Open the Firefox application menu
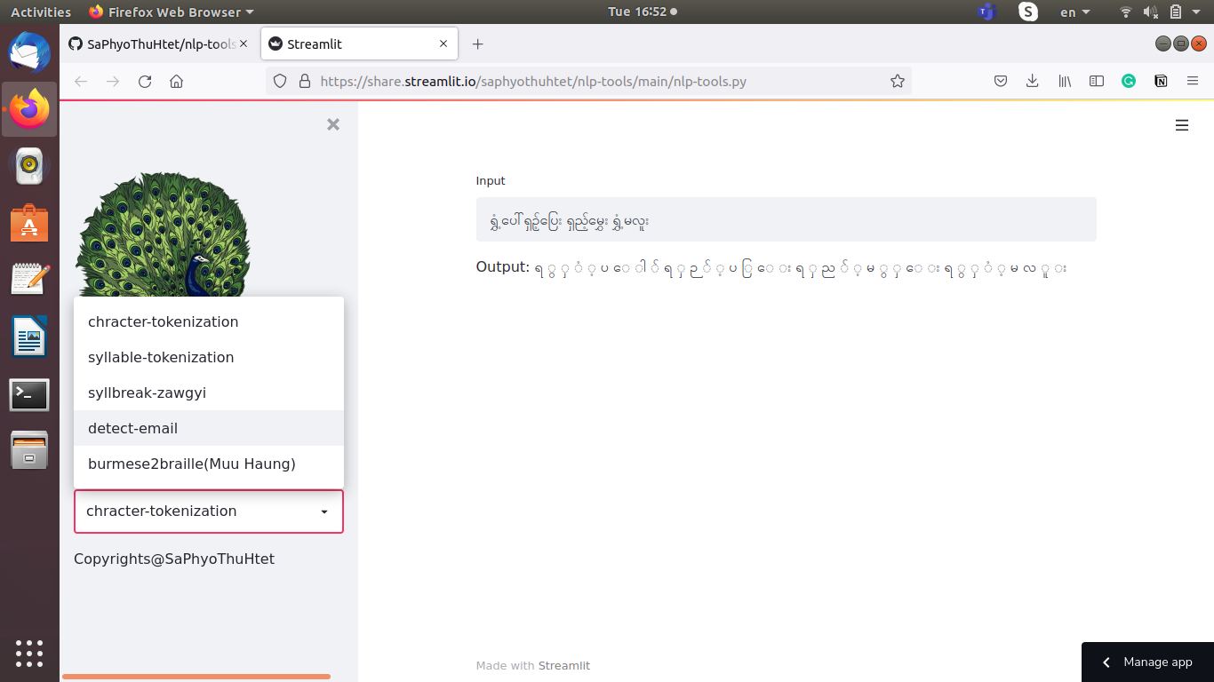 coord(1193,82)
